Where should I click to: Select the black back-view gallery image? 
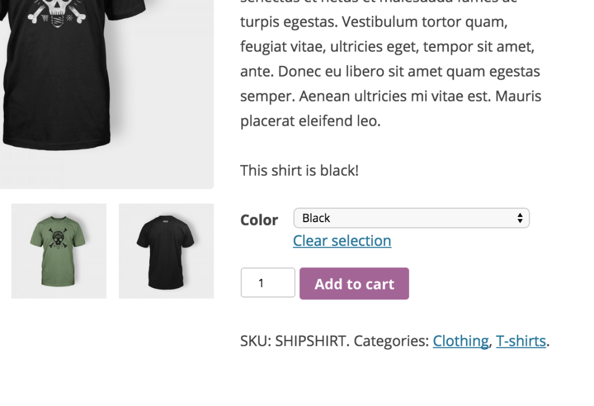pos(166,251)
